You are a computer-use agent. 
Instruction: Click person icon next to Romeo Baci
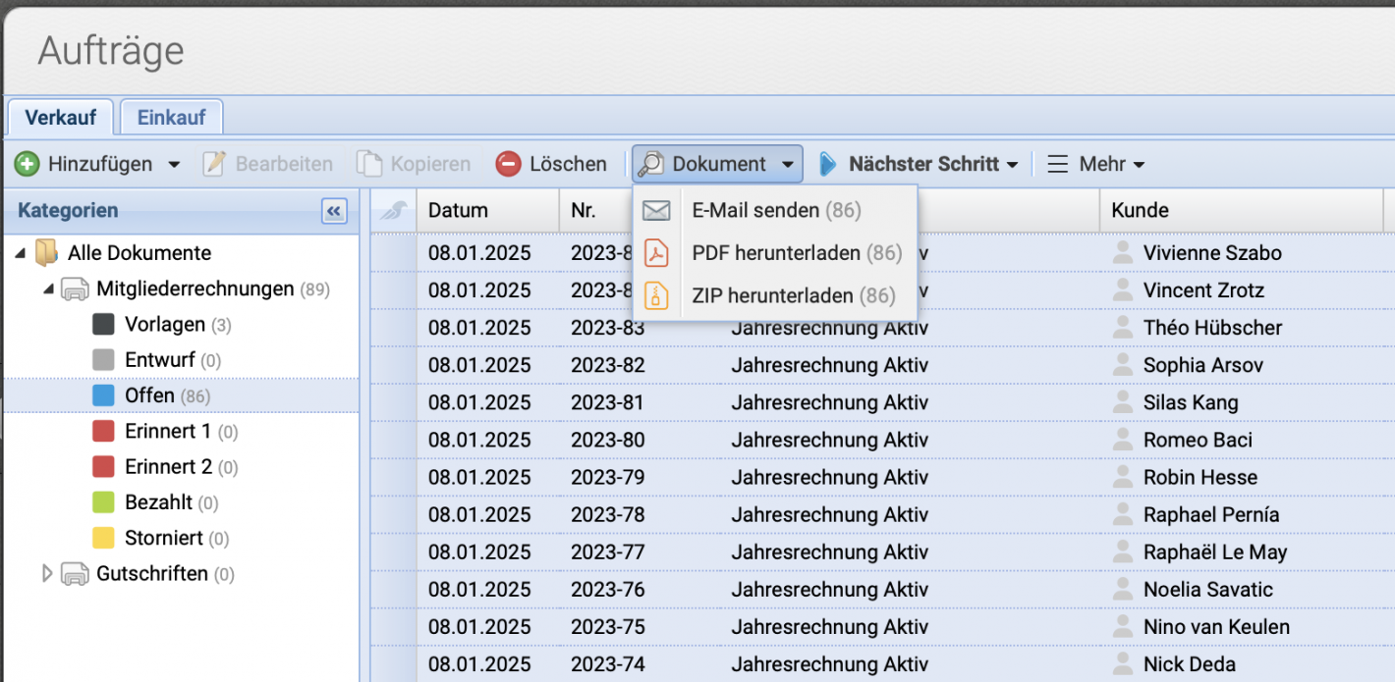pyautogui.click(x=1123, y=439)
